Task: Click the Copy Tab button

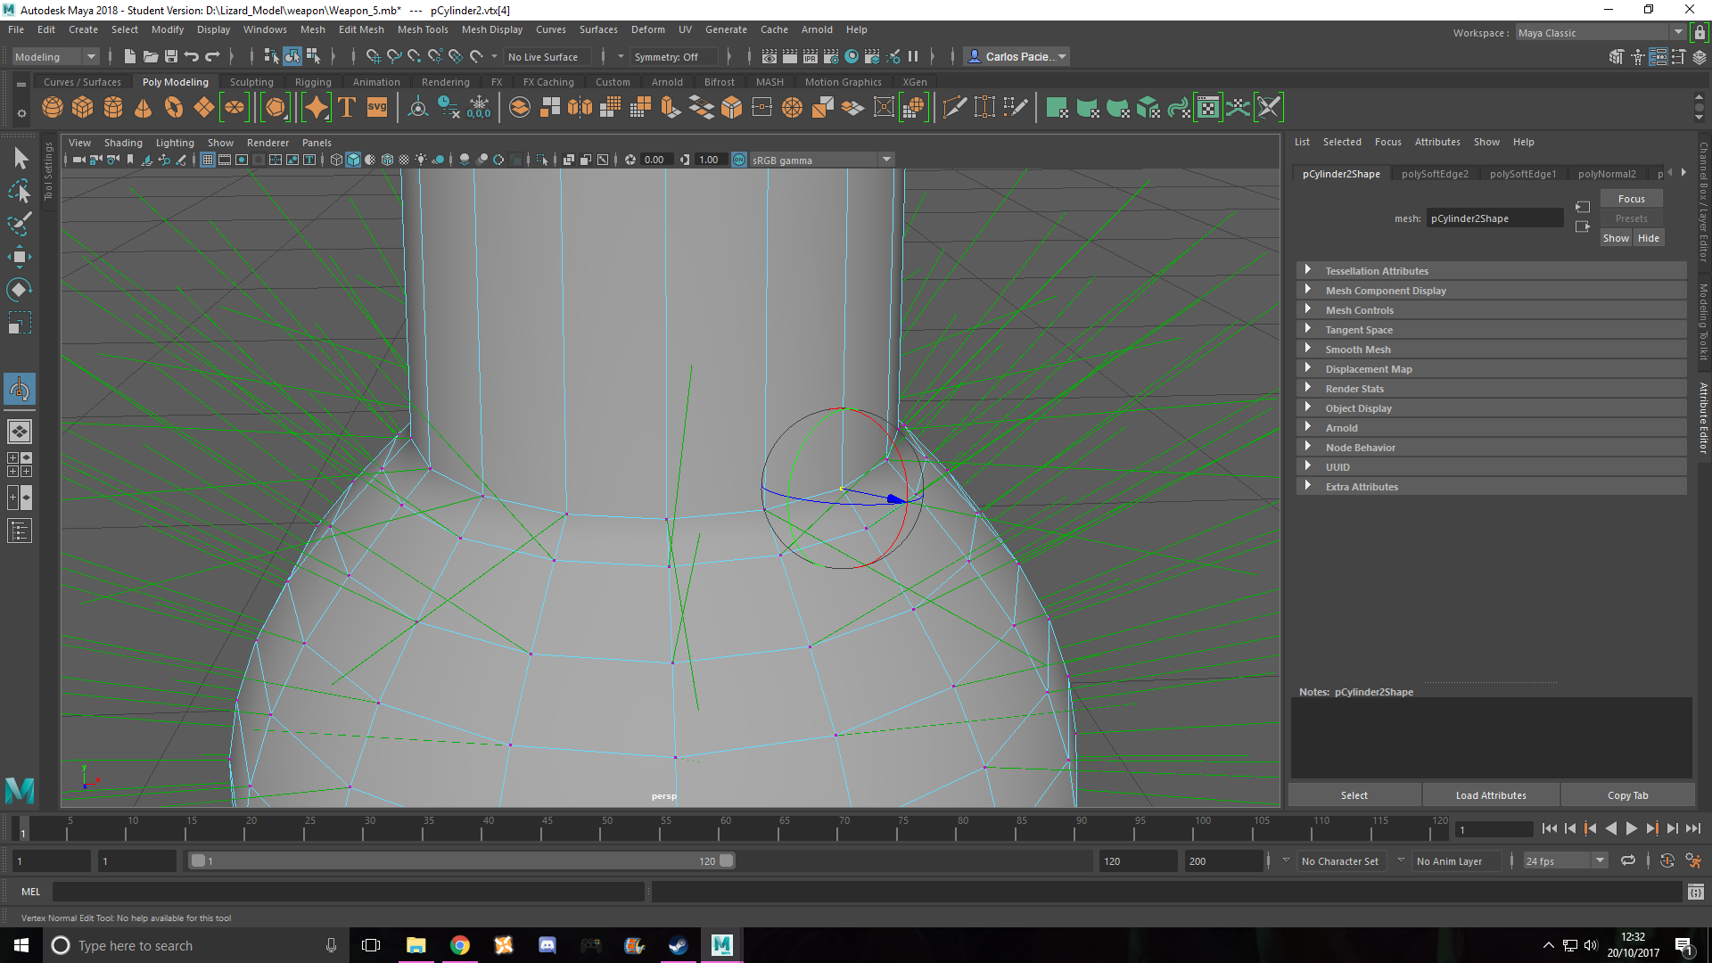Action: point(1627,795)
